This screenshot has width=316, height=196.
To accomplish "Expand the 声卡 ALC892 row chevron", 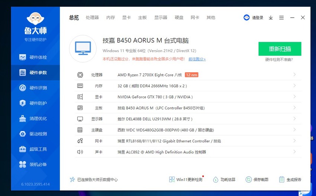I will [x=294, y=152].
